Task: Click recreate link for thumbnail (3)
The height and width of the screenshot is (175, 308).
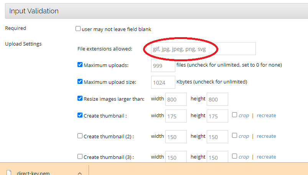Action: pos(266,157)
